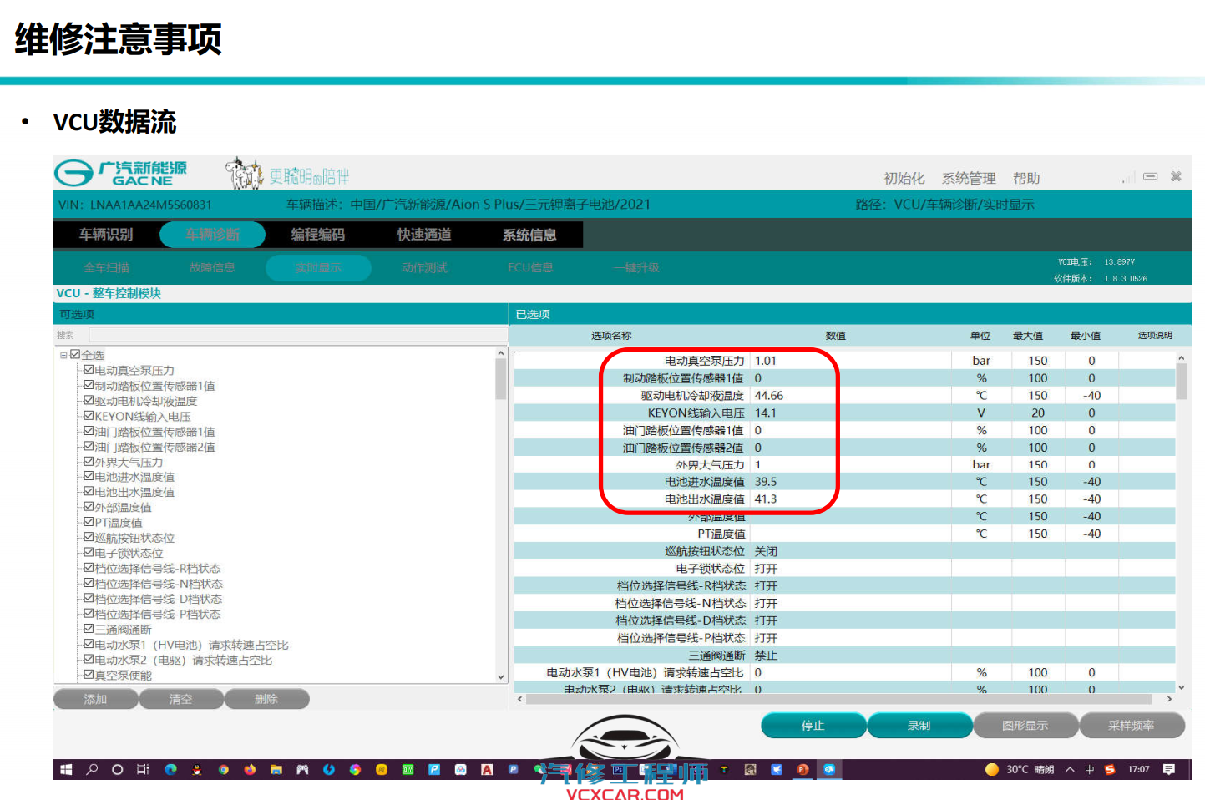Uncheck 电动真空泵压力 in the option list
The height and width of the screenshot is (800, 1205).
coord(89,369)
